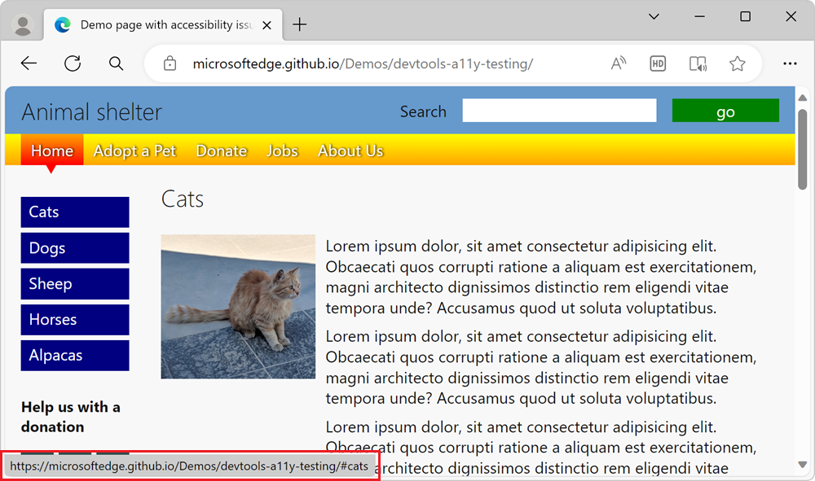Select the Demo page with accessibility issues tab
815x481 pixels.
pos(163,25)
